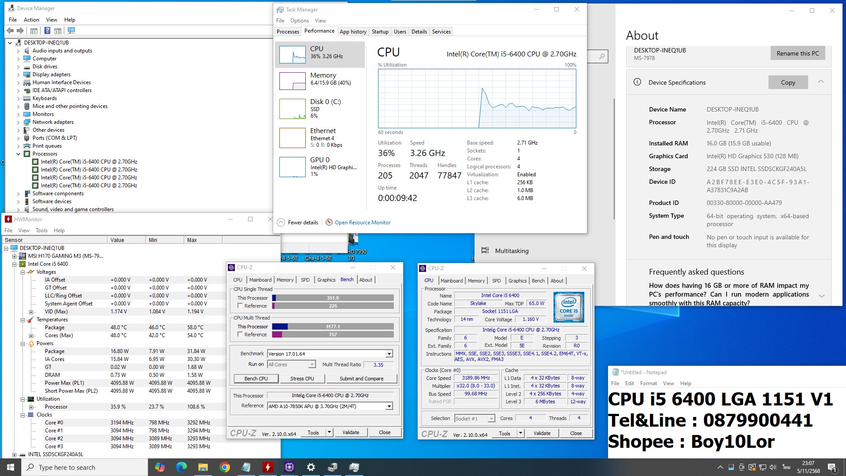This screenshot has width=846, height=476.
Task: Open Google Chrome from the taskbar
Action: tap(225, 467)
